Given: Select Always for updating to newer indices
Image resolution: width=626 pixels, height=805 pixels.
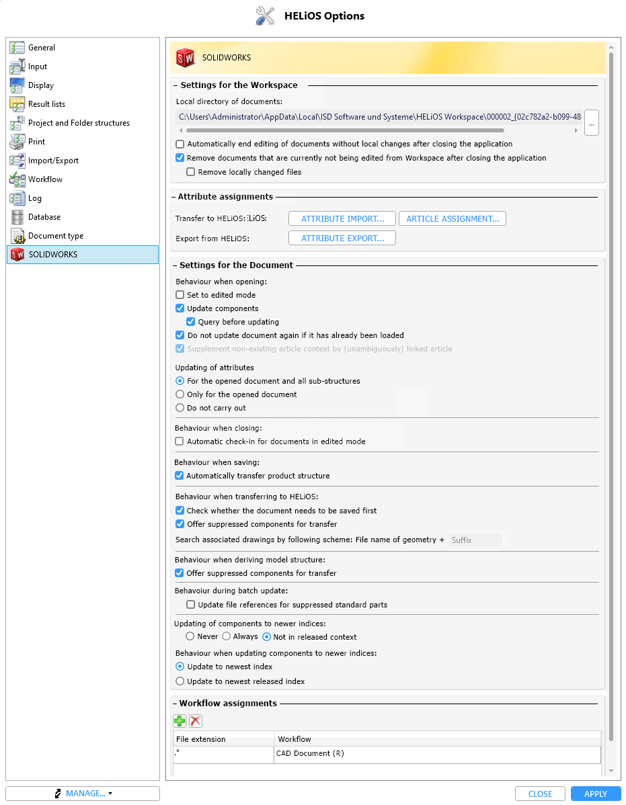Looking at the screenshot, I should 226,636.
